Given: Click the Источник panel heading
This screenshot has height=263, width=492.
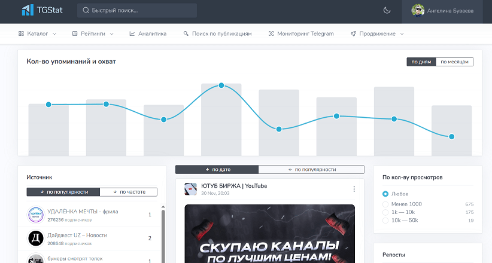Looking at the screenshot, I should click(40, 177).
